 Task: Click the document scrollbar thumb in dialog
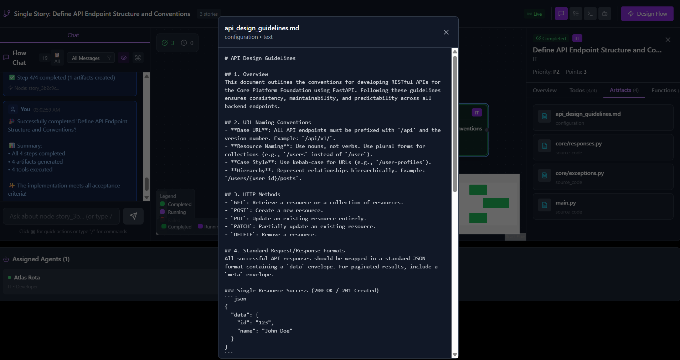[x=455, y=124]
